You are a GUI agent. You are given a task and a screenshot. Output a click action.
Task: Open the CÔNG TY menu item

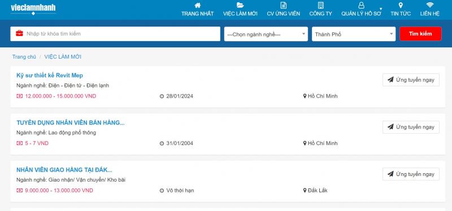click(x=320, y=14)
